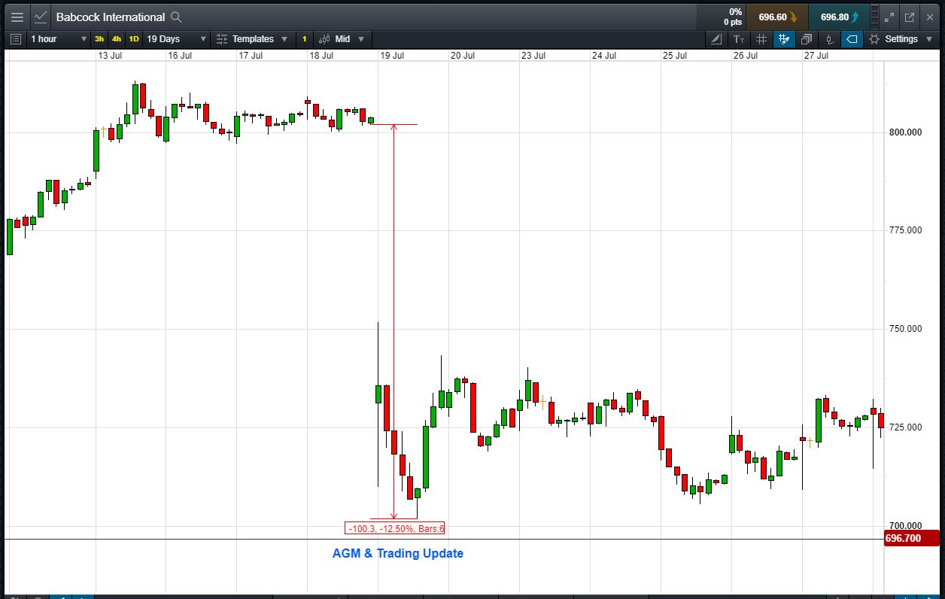Image resolution: width=945 pixels, height=599 pixels.
Task: Click the 775.000 price axis label
Action: click(x=906, y=231)
